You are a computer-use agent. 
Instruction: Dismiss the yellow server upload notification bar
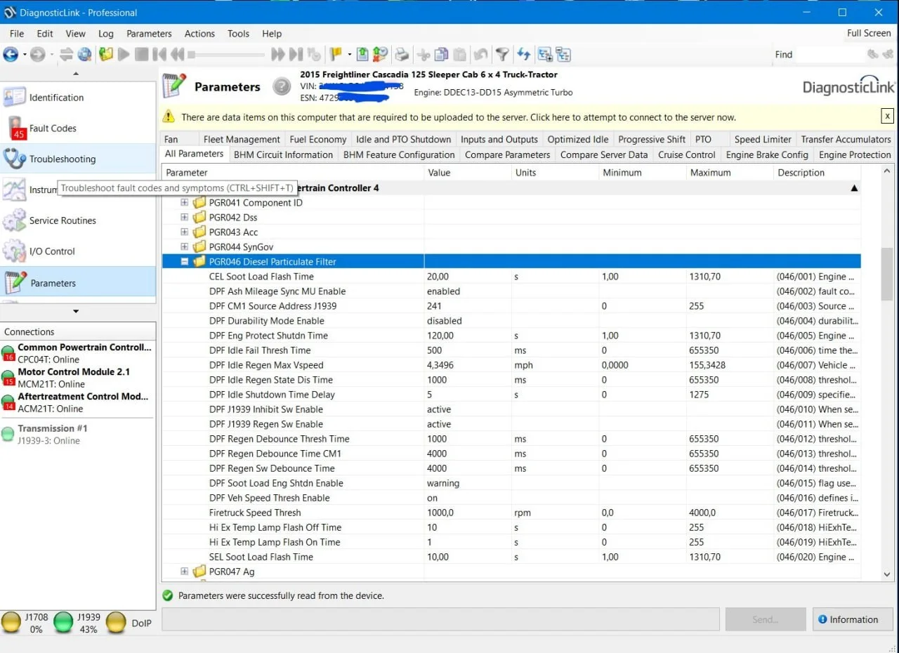887,117
